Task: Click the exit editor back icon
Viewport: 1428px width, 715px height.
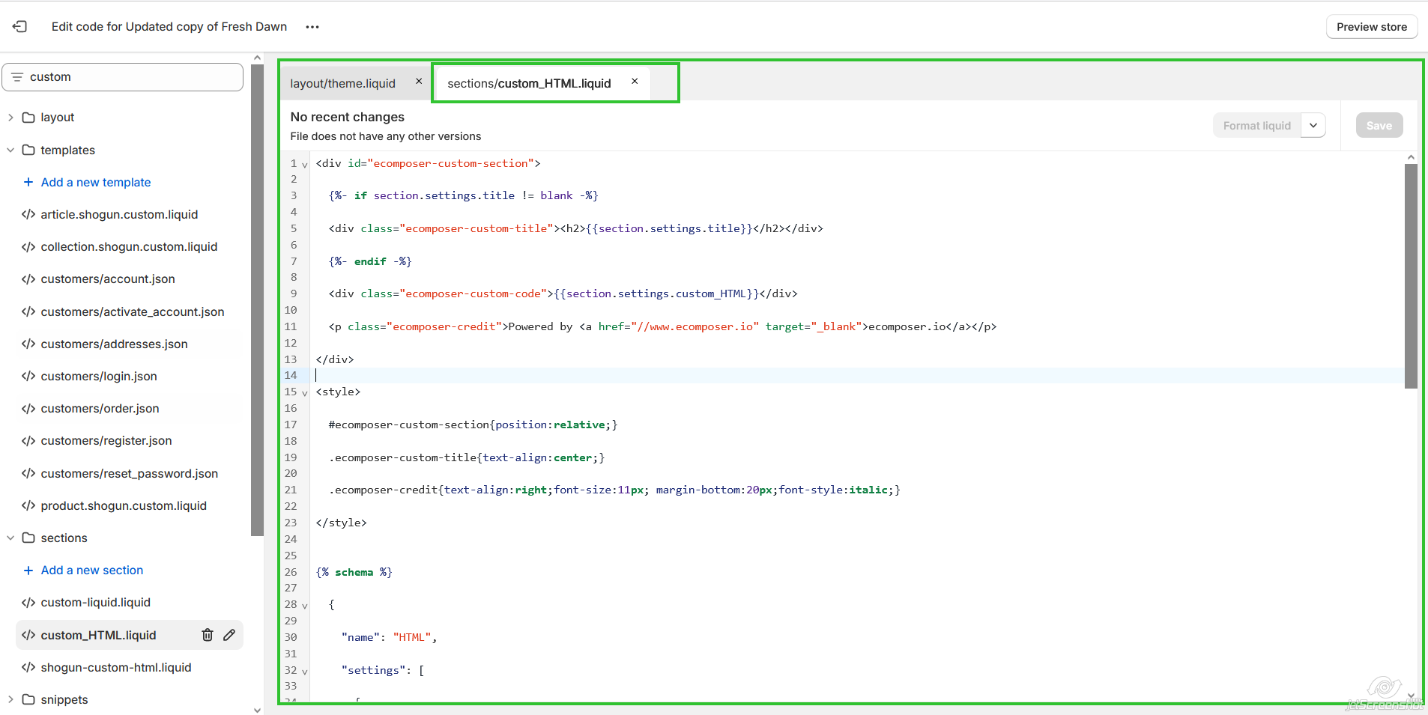Action: tap(19, 27)
